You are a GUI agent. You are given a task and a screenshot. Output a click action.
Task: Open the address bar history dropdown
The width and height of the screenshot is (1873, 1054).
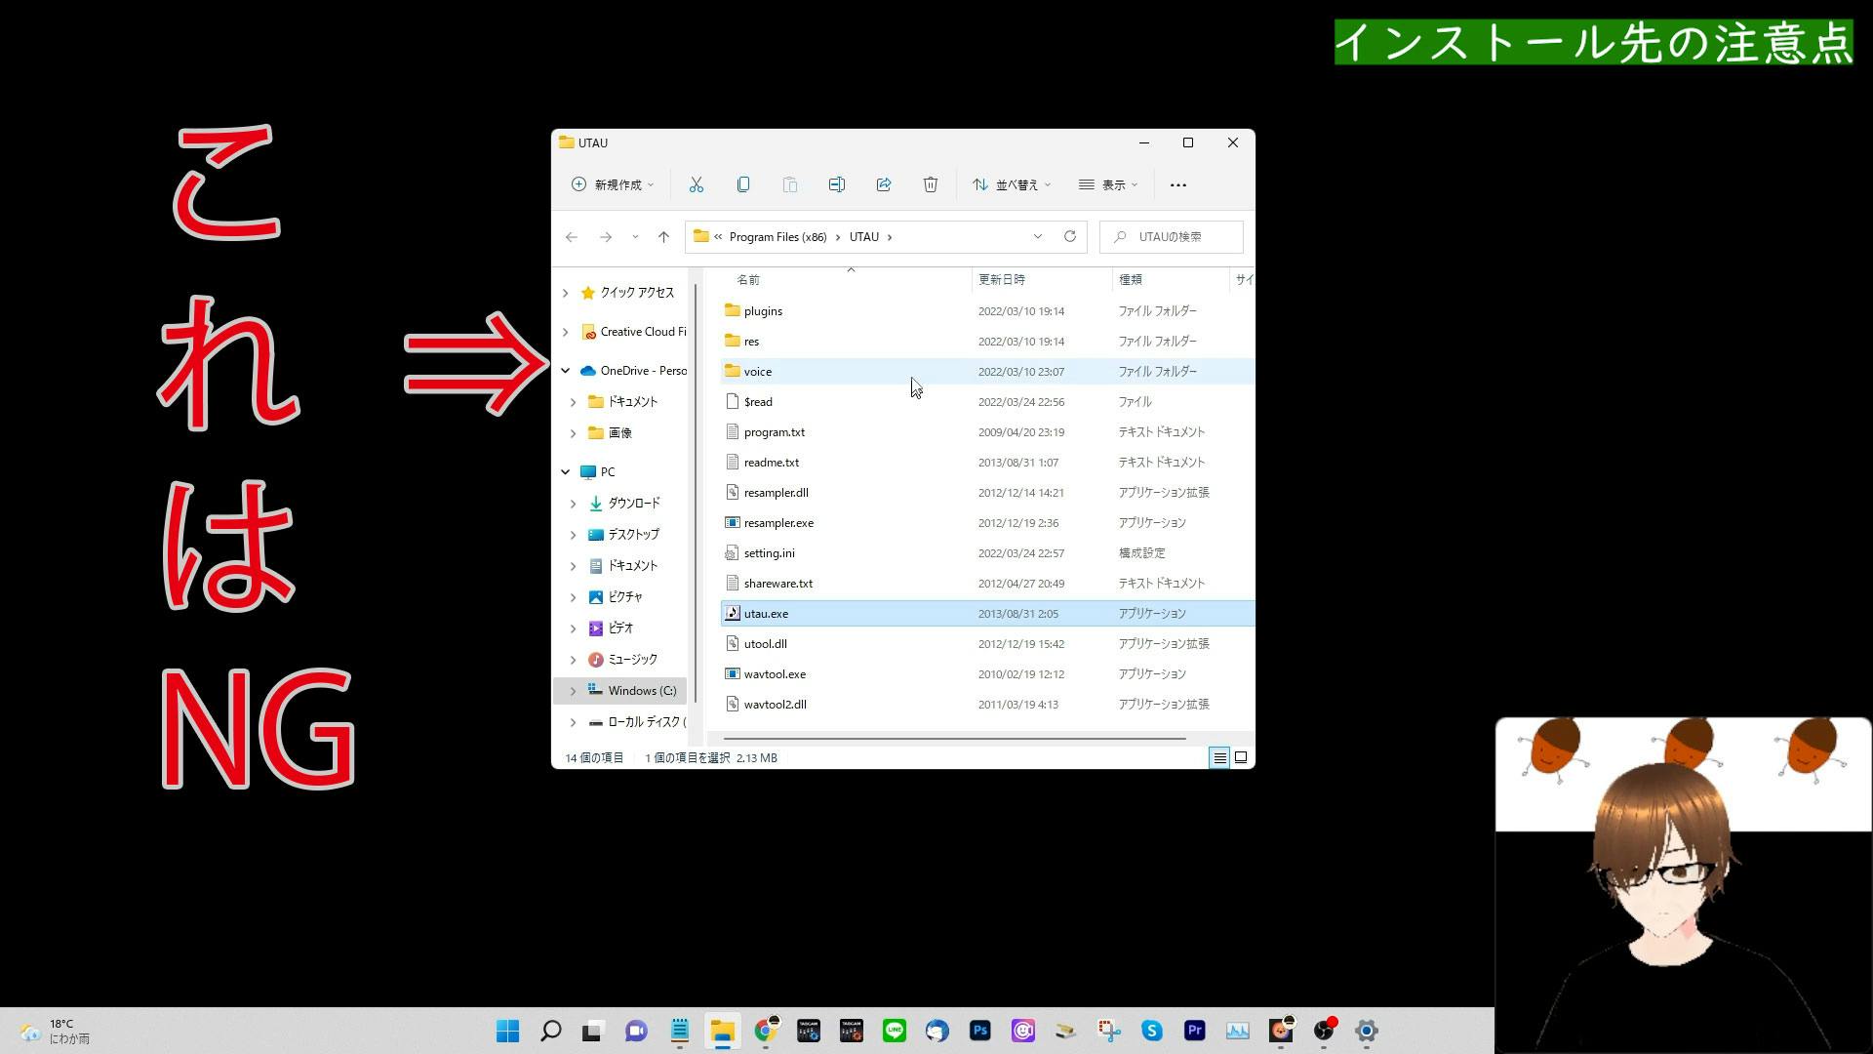[x=1038, y=236]
